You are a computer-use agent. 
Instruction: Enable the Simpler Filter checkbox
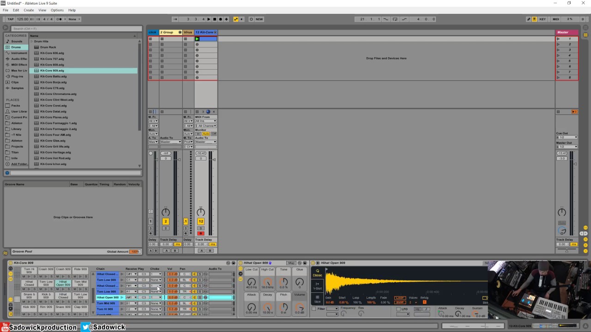click(x=314, y=309)
